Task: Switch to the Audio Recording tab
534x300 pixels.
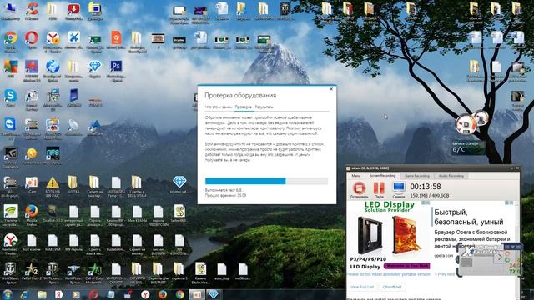Action: [451, 176]
